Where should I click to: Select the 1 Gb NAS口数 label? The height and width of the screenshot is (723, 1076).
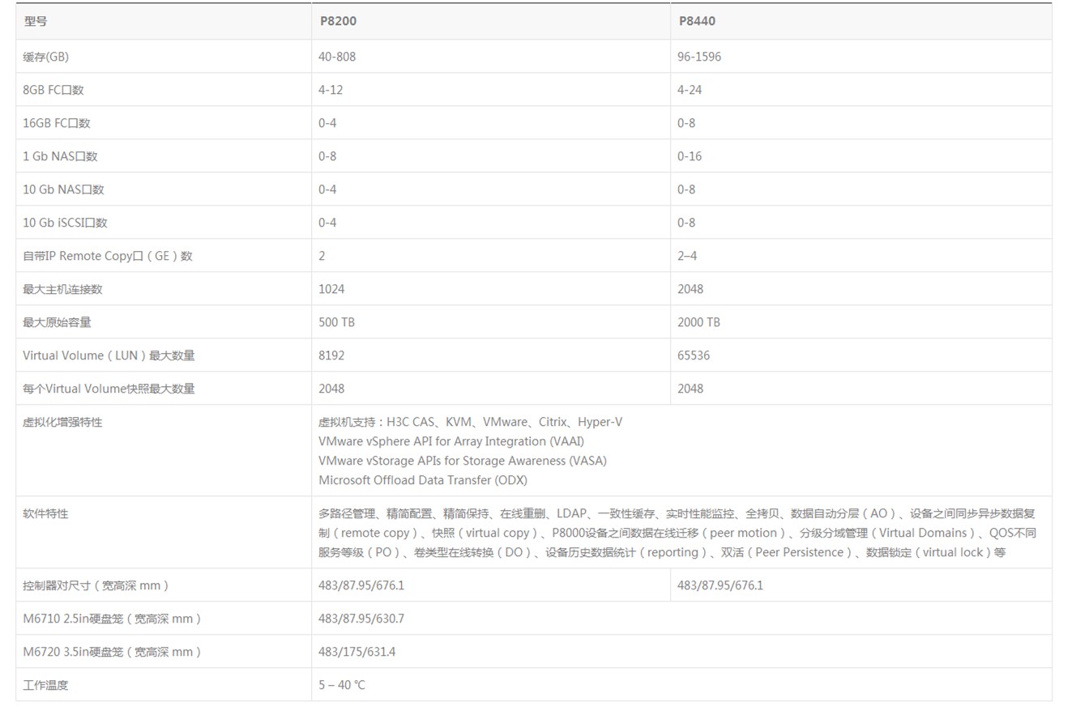60,156
